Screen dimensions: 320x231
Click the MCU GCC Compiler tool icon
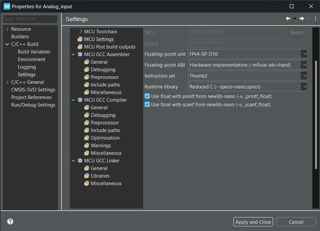[x=80, y=100]
